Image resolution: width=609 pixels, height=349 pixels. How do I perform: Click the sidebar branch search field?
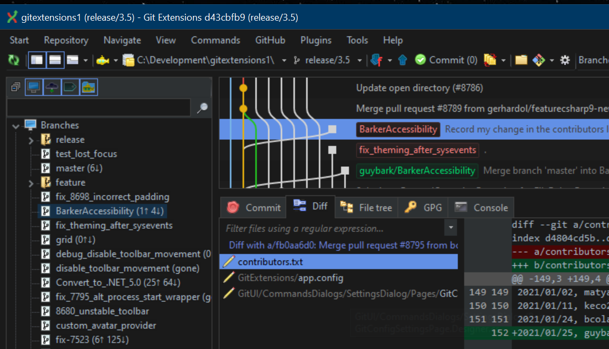click(99, 108)
